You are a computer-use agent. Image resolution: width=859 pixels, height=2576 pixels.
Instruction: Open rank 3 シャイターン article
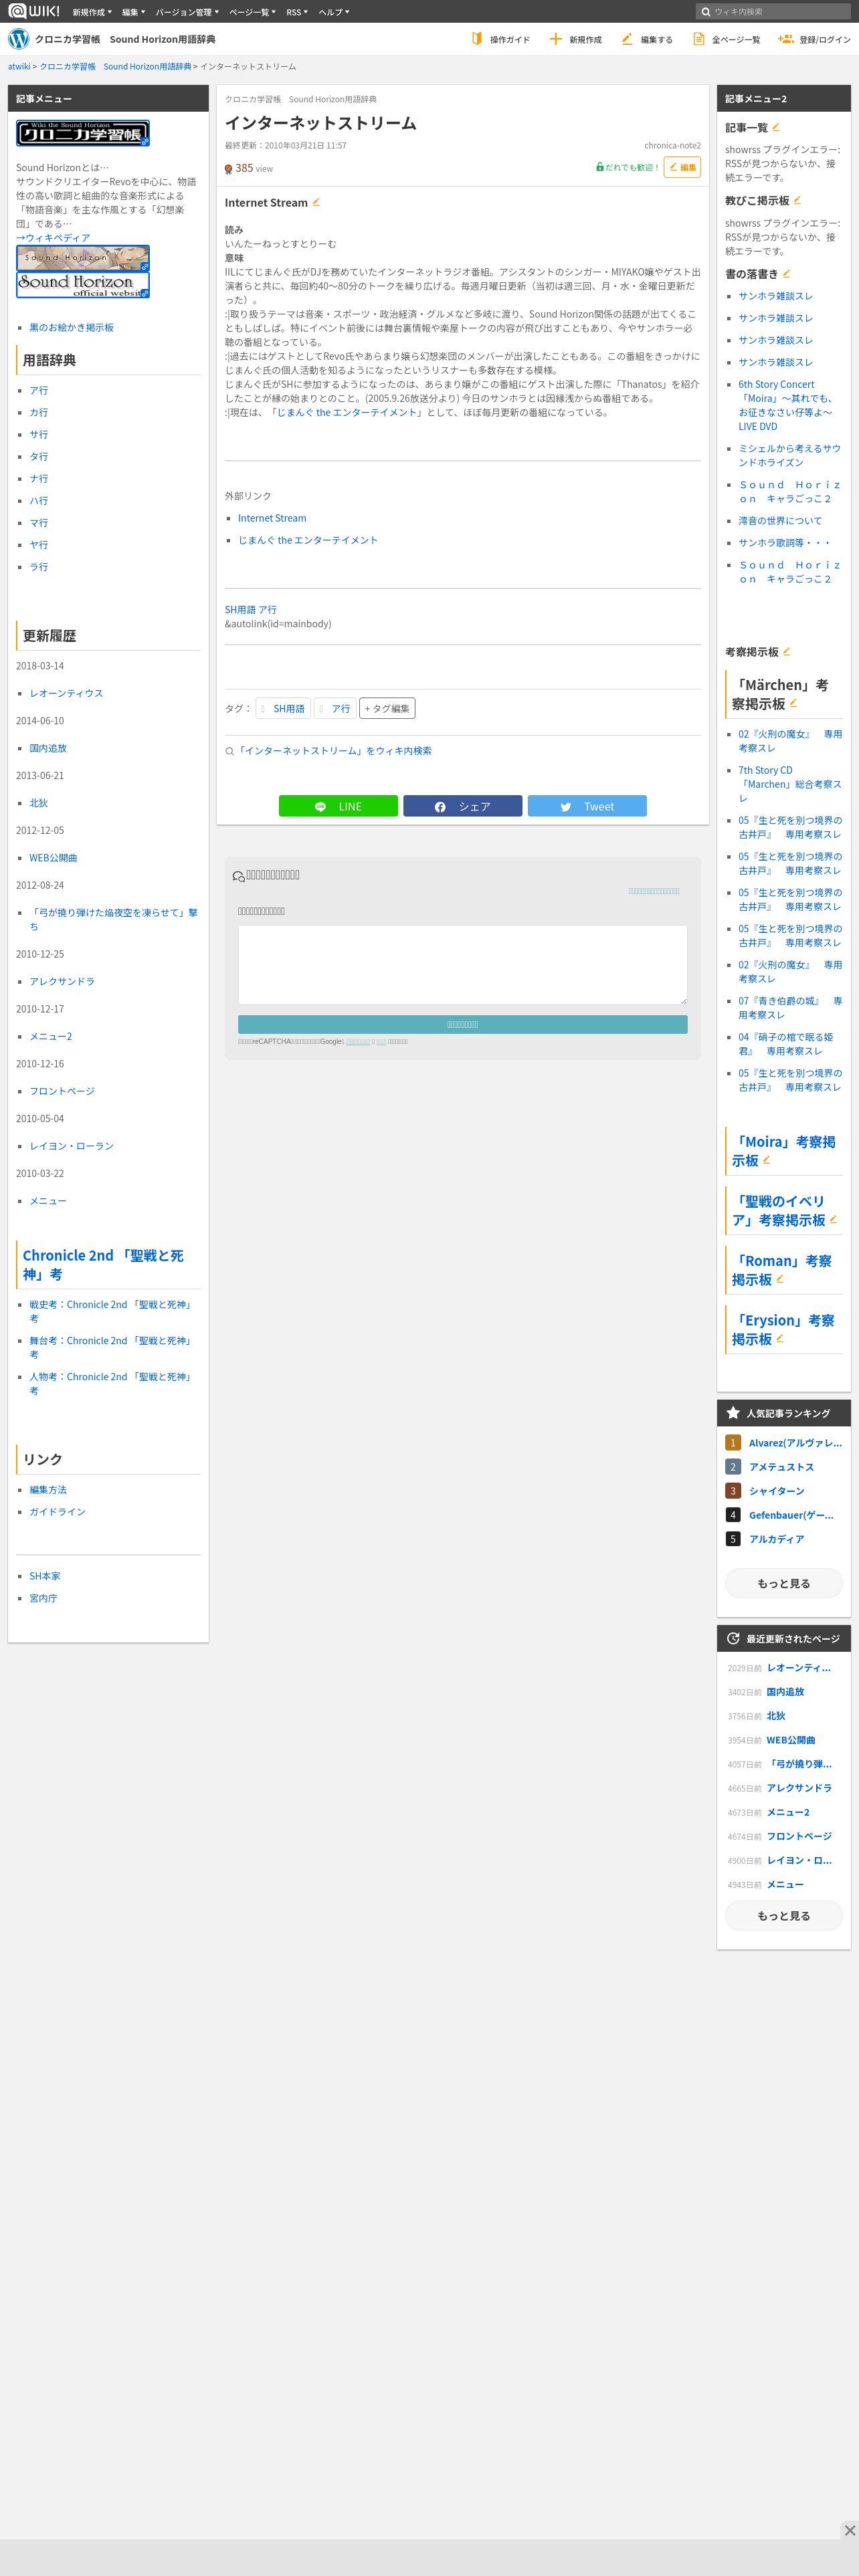tap(776, 1491)
